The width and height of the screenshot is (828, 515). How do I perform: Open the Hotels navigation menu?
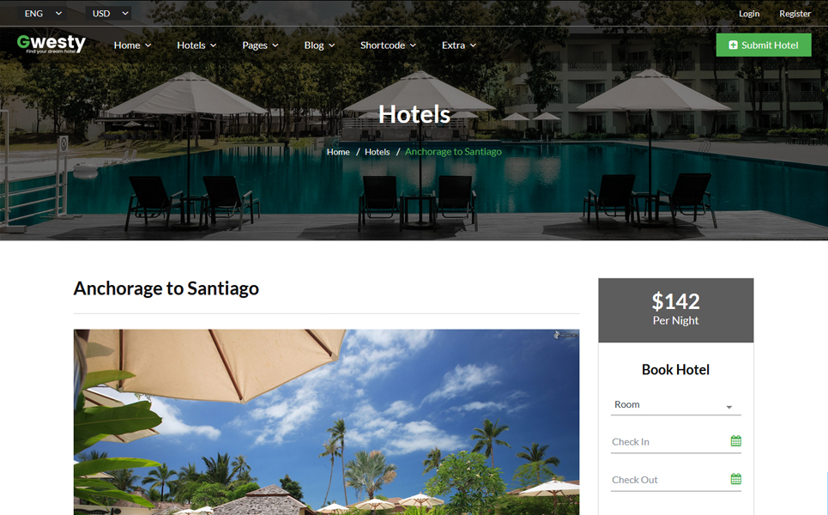point(196,45)
